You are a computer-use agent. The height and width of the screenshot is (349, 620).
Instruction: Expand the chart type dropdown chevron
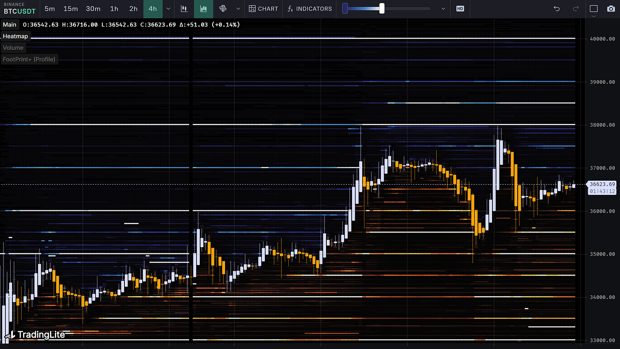[x=238, y=9]
